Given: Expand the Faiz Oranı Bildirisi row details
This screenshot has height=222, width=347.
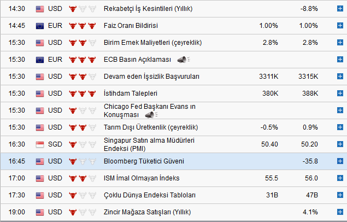Looking at the screenshot, I should coord(339,26).
